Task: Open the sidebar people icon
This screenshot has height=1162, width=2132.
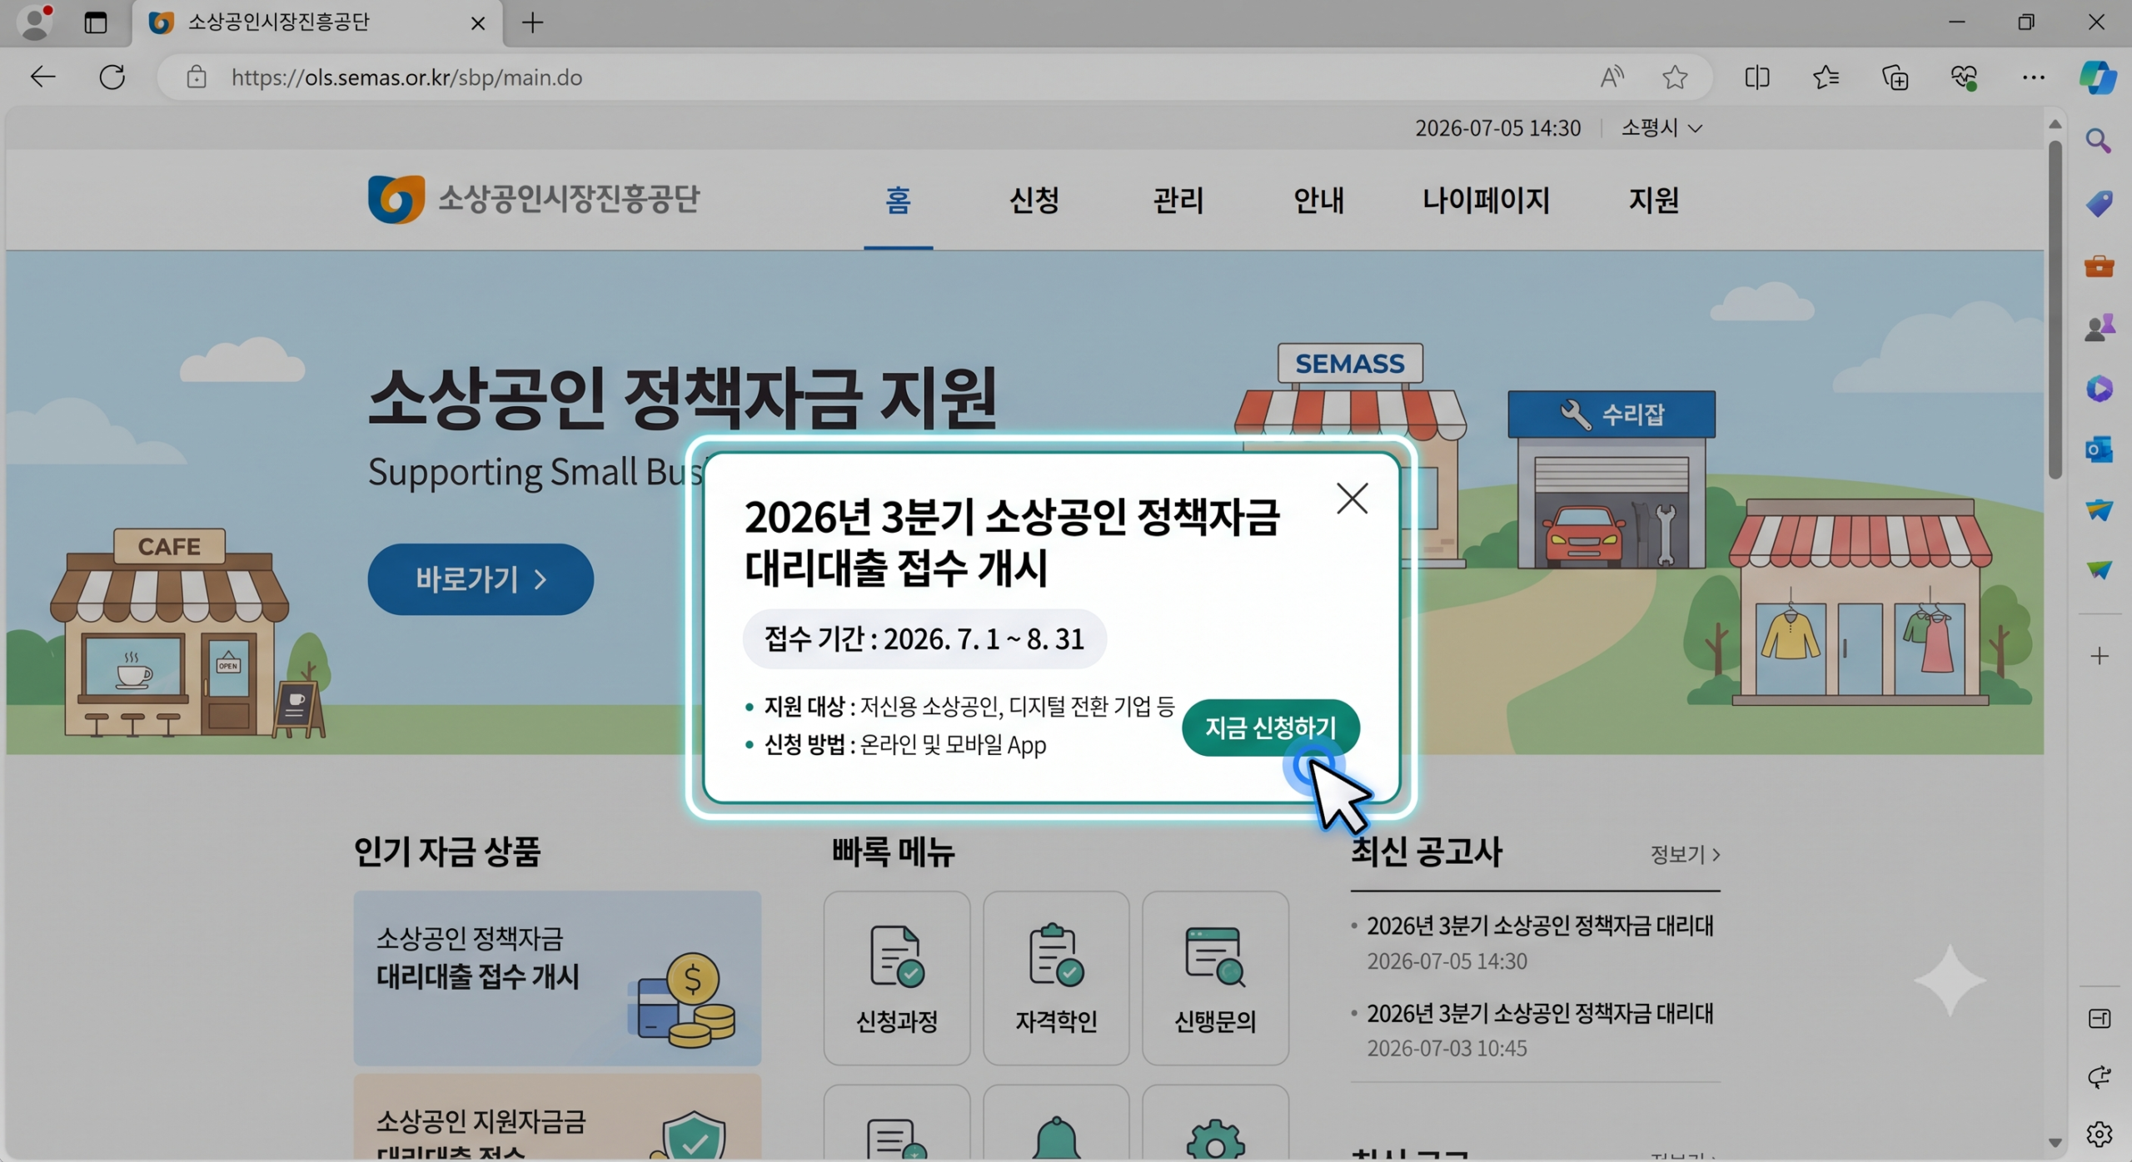Action: pyautogui.click(x=2099, y=327)
